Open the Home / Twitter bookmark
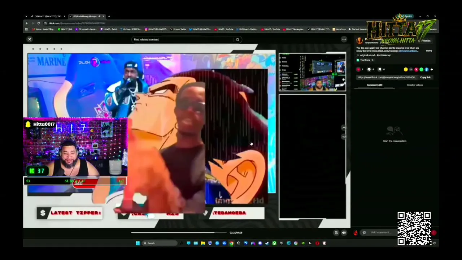 [x=178, y=29]
